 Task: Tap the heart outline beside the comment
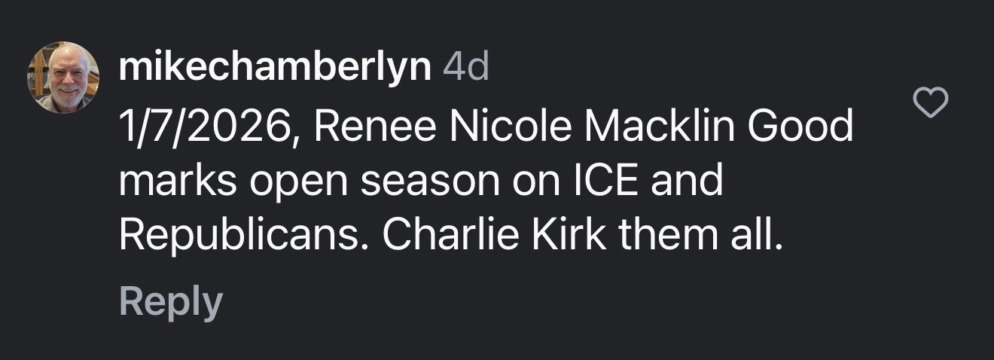930,102
